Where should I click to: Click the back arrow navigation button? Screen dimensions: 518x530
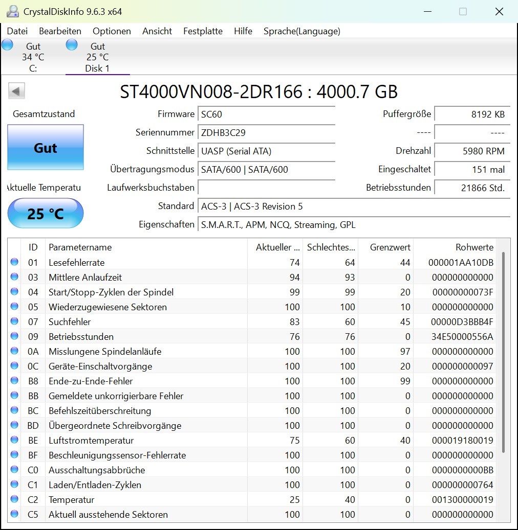tap(16, 90)
